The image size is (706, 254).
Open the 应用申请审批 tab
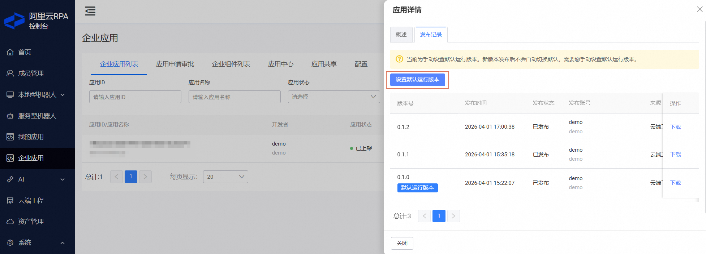pos(175,64)
